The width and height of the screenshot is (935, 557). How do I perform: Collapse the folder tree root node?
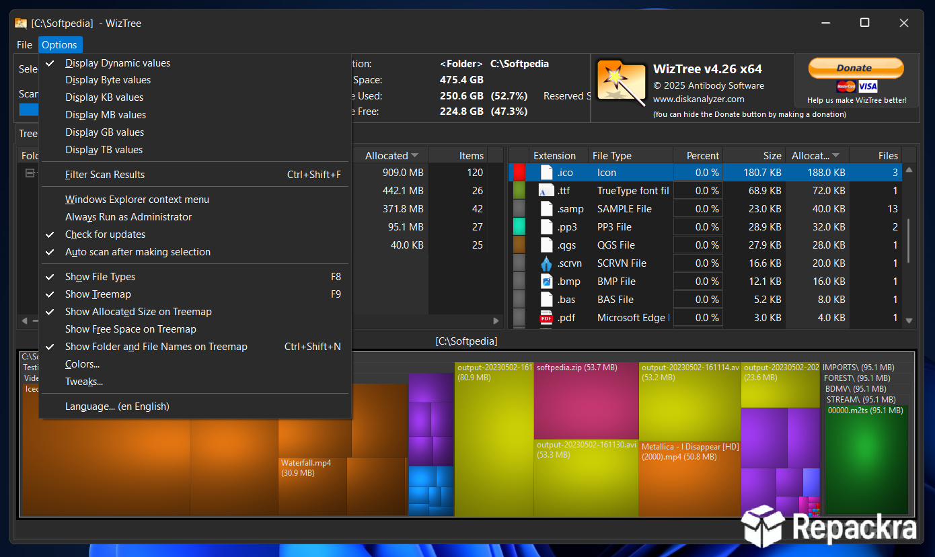(x=30, y=173)
